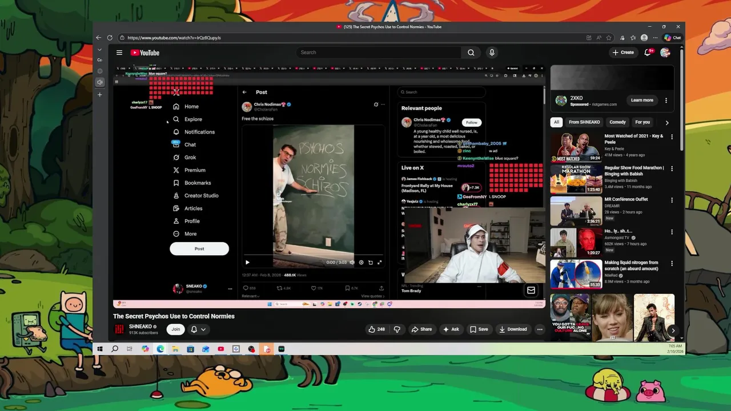This screenshot has height=411, width=731.
Task: Open the browser Copilot Chat button
Action: [x=672, y=38]
